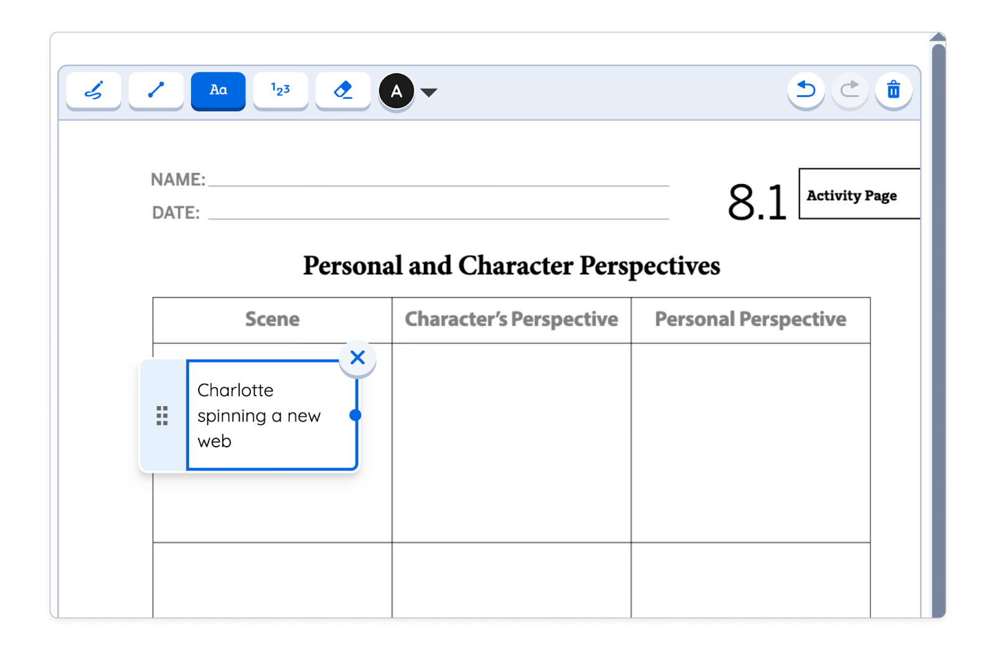Viewport: 996px width, 650px height.
Task: Click the text box resize handle dot
Action: tap(355, 415)
